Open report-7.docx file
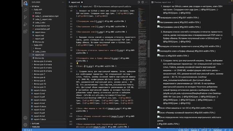The height and width of the screenshot is (131, 233). [x=40, y=119]
